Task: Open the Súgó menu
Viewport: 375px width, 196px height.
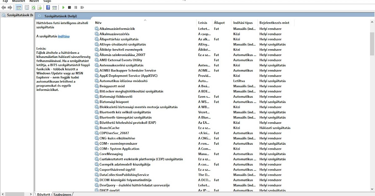Action: coord(47,1)
